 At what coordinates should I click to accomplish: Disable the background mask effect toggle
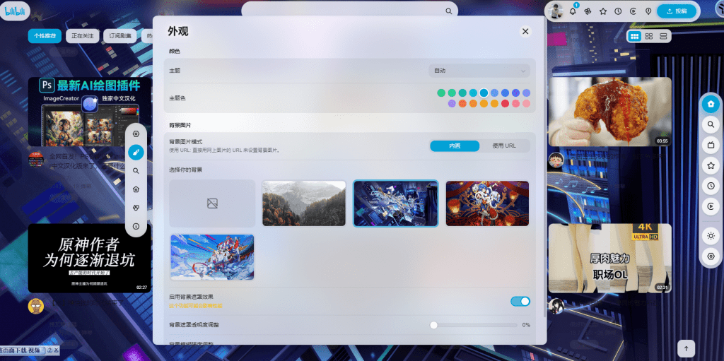click(x=520, y=302)
